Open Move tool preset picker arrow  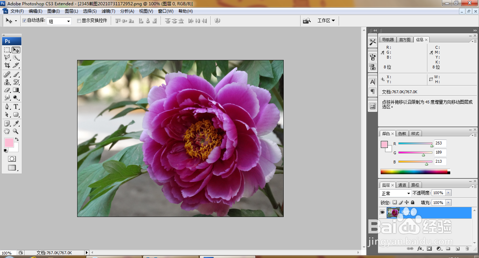pyautogui.click(x=16, y=21)
